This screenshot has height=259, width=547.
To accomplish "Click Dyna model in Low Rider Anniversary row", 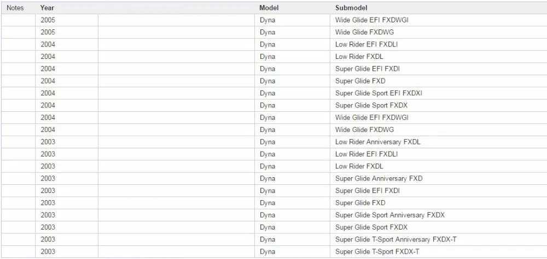I will click(x=267, y=142).
